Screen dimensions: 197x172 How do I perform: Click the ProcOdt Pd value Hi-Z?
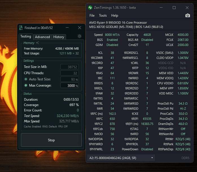pyautogui.click(x=183, y=109)
